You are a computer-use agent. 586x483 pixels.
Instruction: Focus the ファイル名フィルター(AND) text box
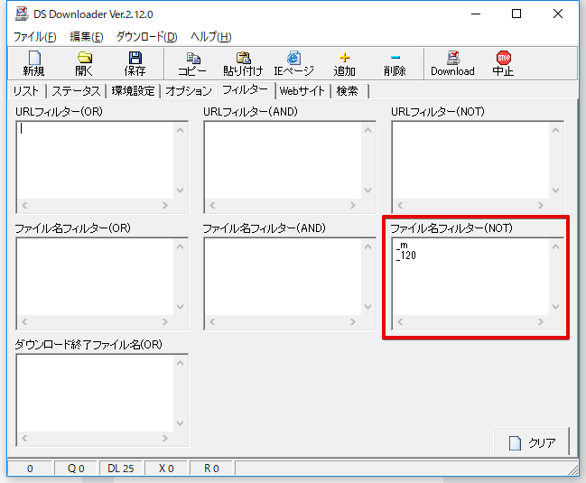click(284, 277)
